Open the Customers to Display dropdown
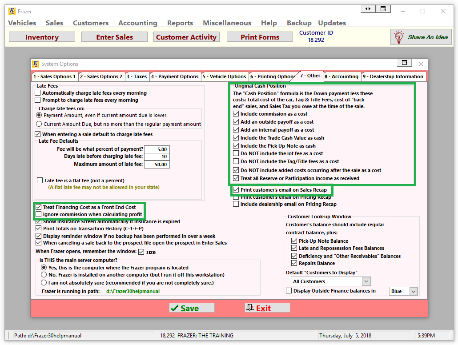 click(x=366, y=281)
